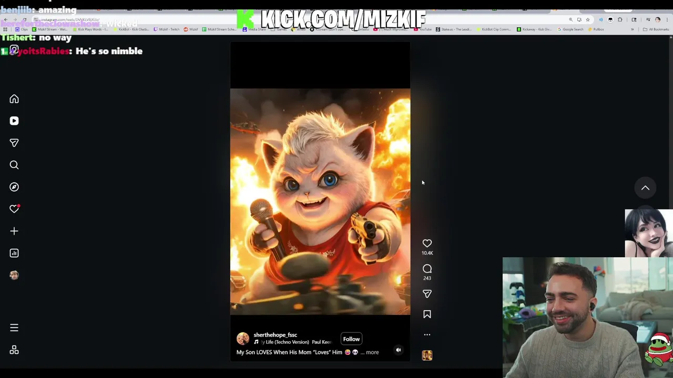
Task: Bookmark this page with the star icon
Action: [588, 20]
